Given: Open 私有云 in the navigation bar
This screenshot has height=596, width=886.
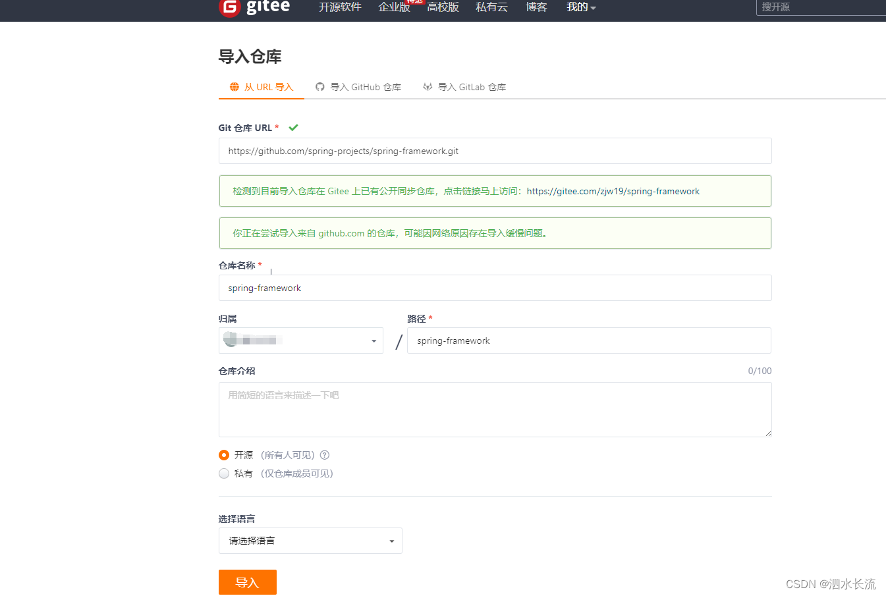Looking at the screenshot, I should point(491,7).
